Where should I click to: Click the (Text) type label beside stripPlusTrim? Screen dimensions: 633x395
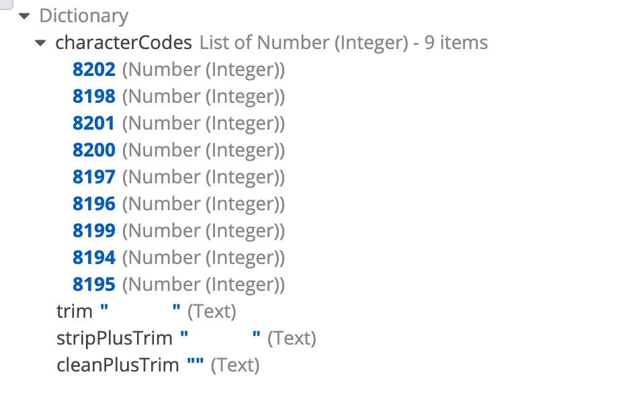[292, 338]
